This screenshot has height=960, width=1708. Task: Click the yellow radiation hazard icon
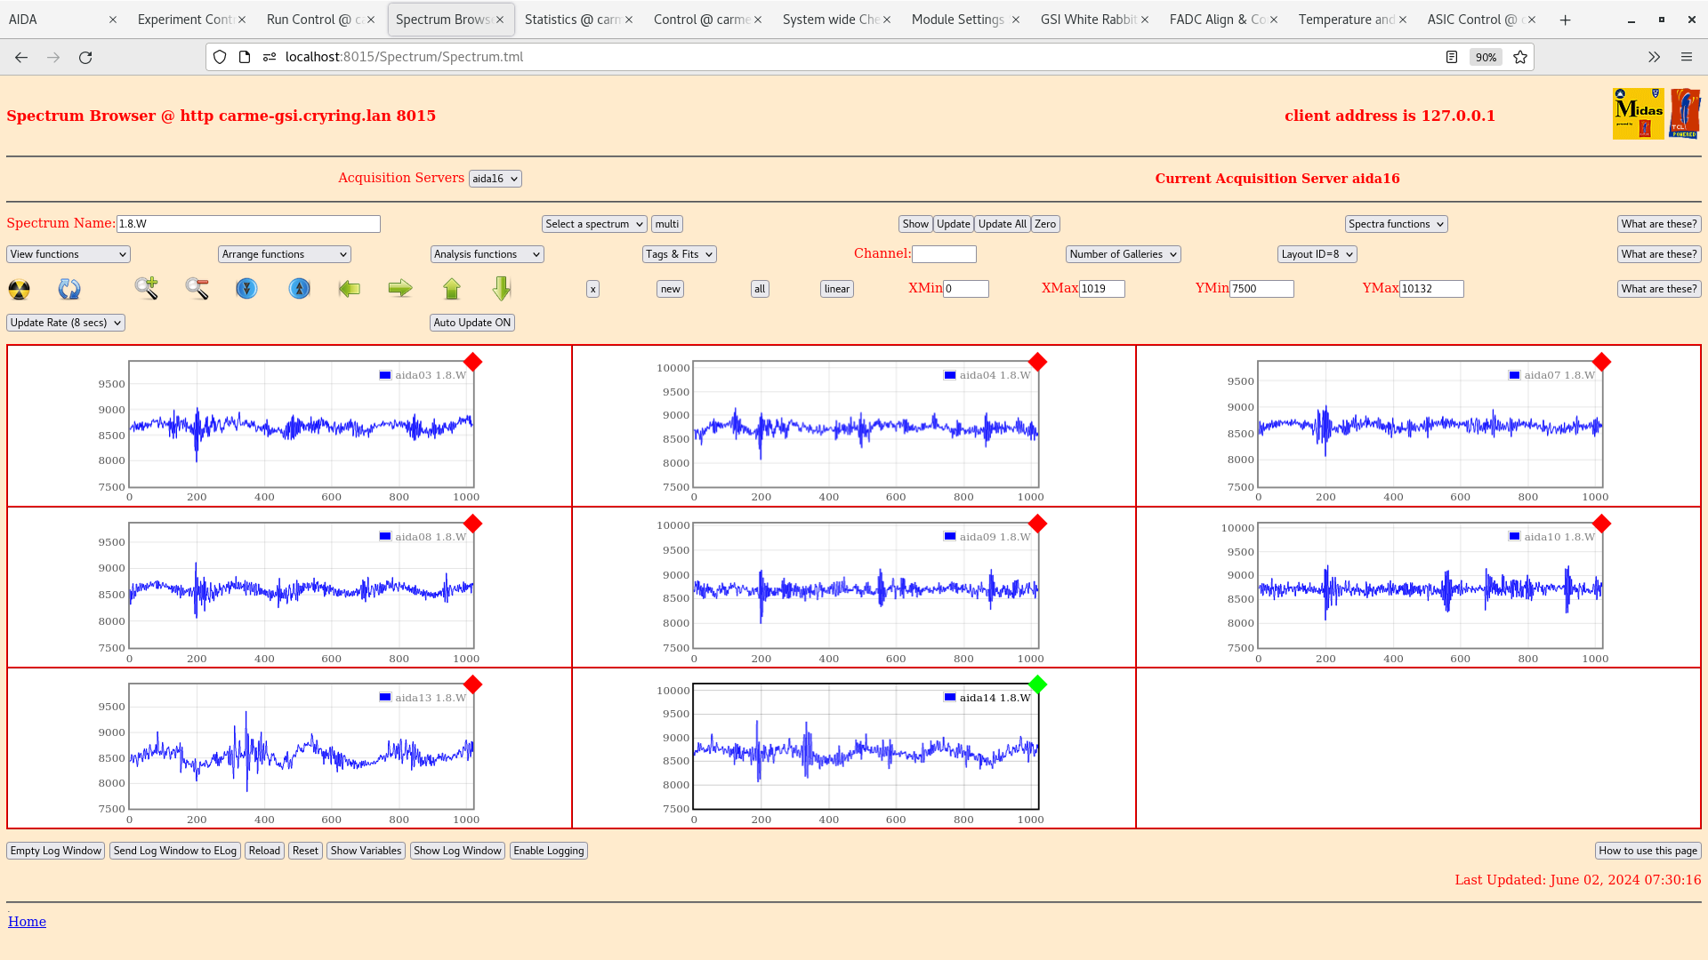click(19, 289)
